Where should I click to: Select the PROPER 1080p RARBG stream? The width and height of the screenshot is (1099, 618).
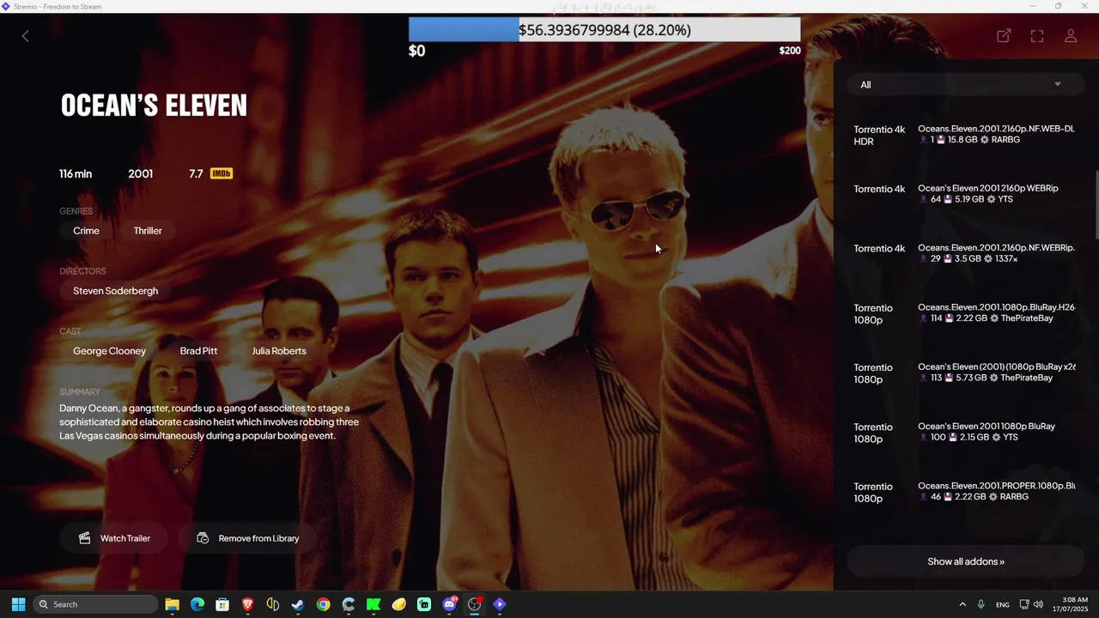pos(966,492)
